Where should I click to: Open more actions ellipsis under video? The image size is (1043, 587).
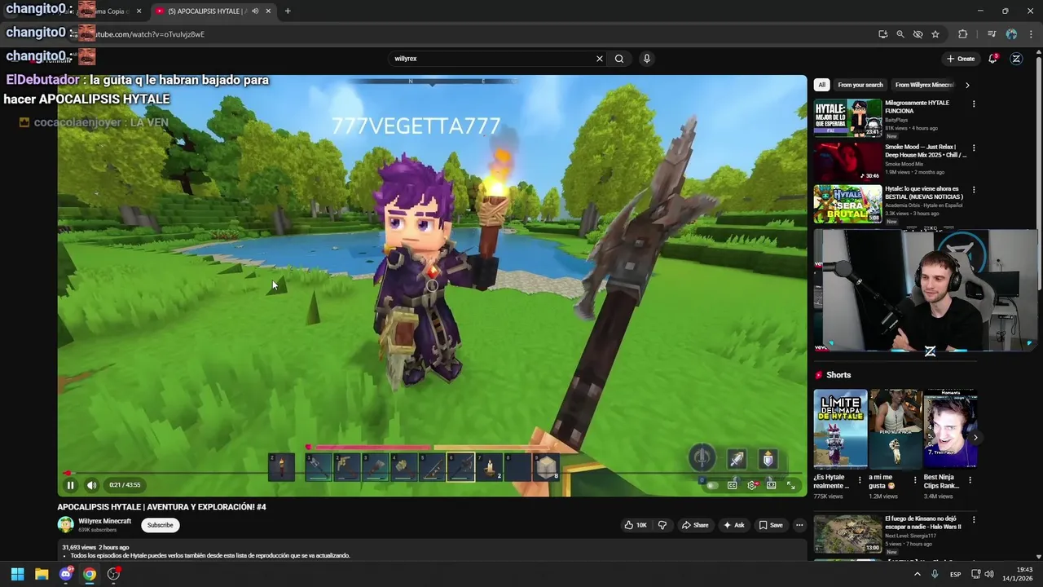point(799,525)
